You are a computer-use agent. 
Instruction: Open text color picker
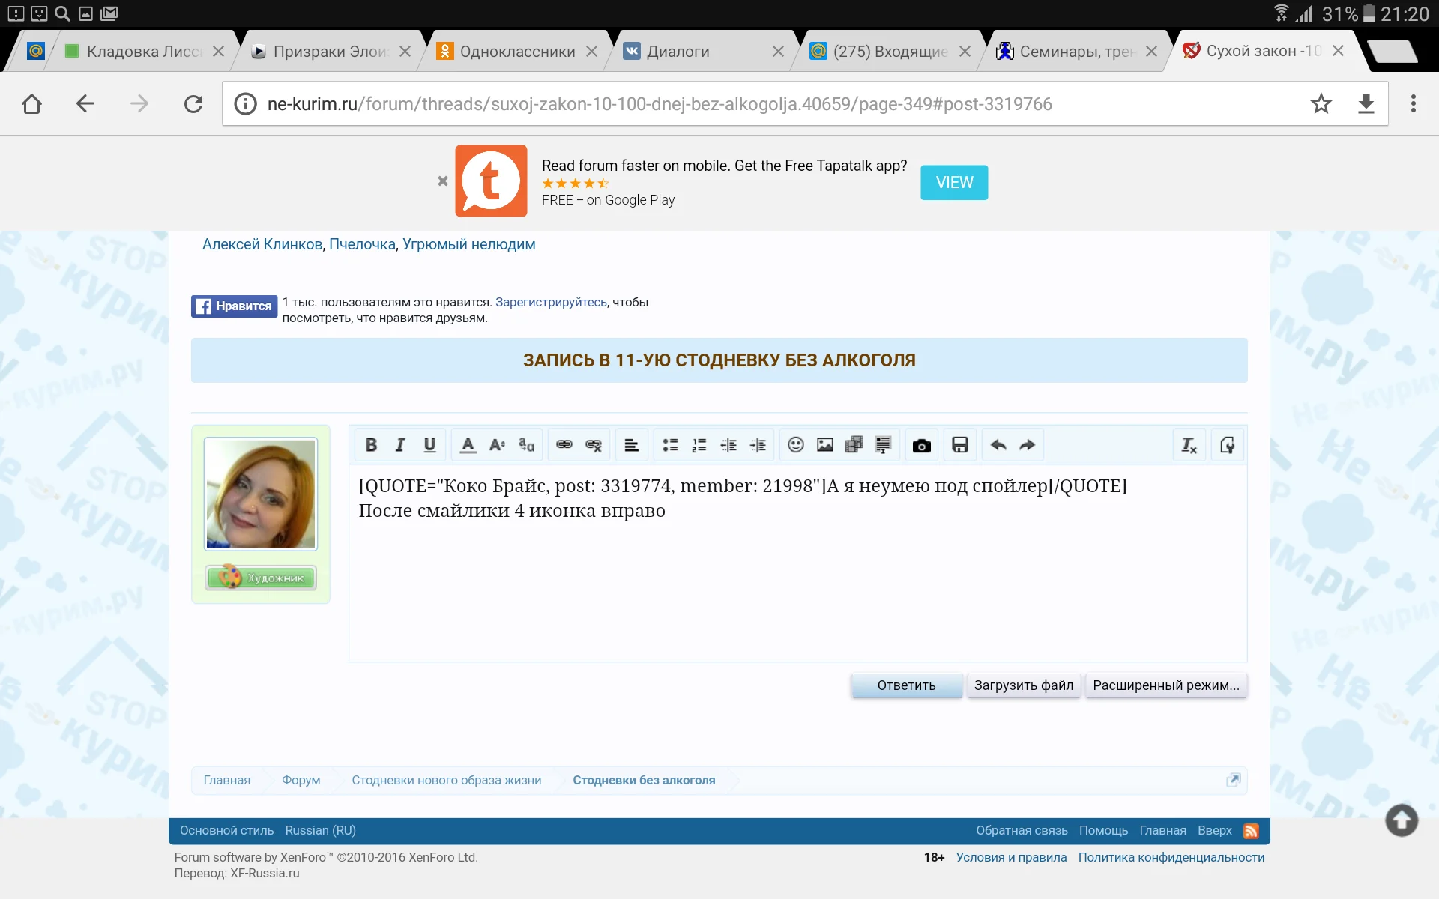[x=468, y=445]
